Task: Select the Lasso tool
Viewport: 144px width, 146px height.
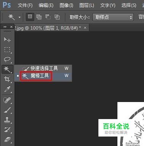Action: pos(7,60)
